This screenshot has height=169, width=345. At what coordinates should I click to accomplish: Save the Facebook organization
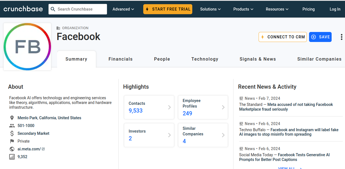click(x=320, y=37)
